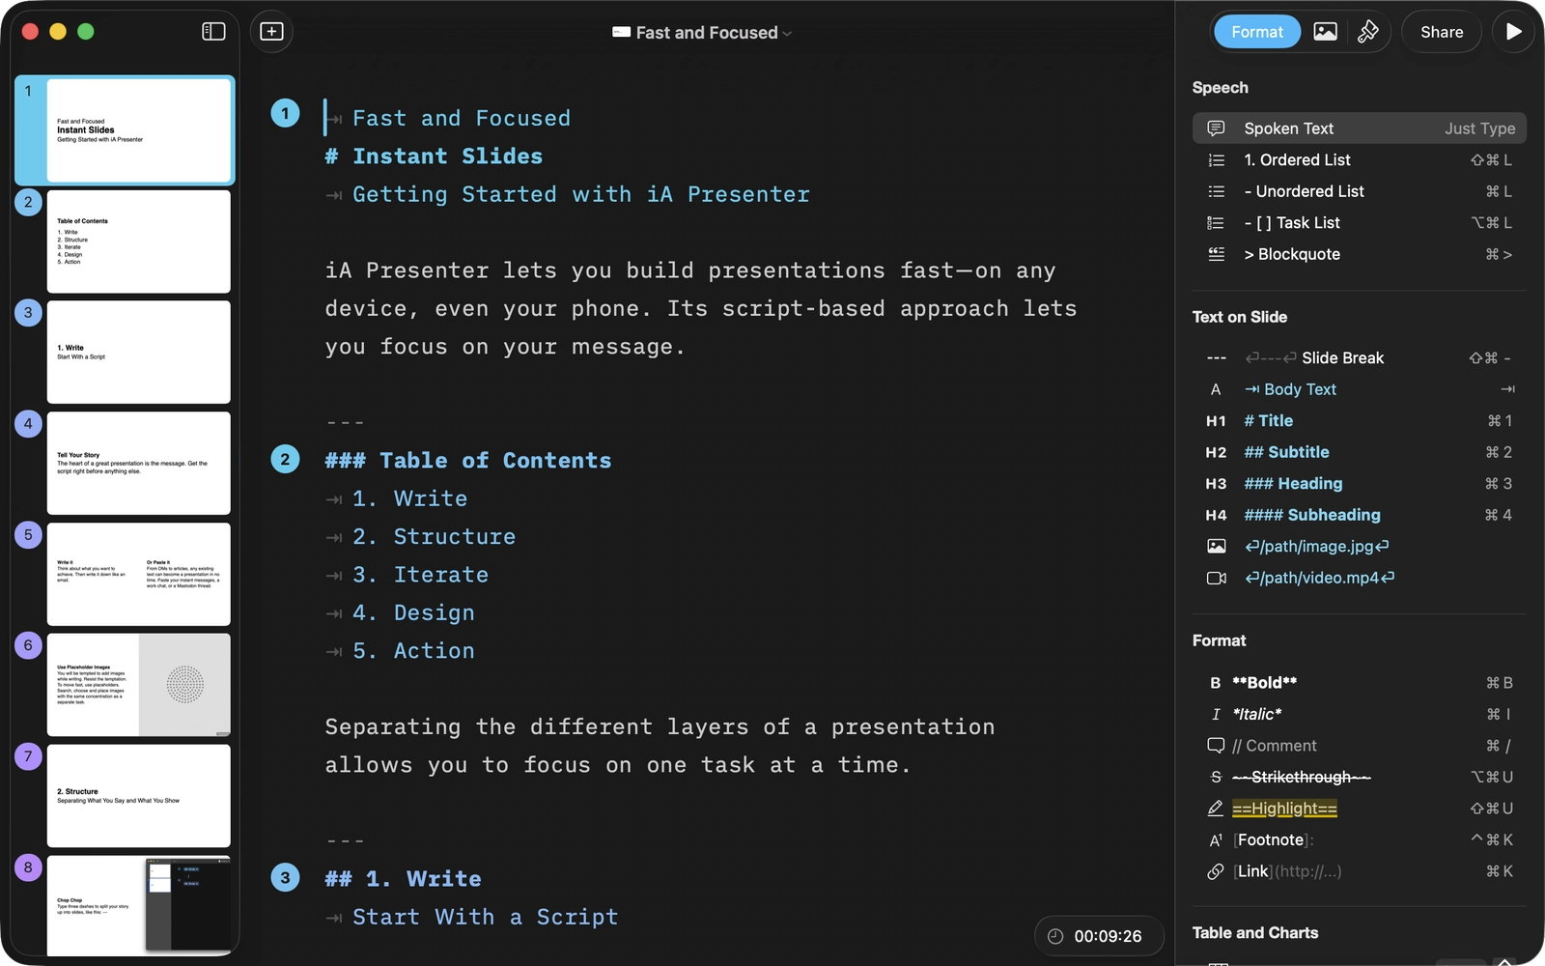The height and width of the screenshot is (966, 1545).
Task: Click the Share button
Action: point(1442,32)
